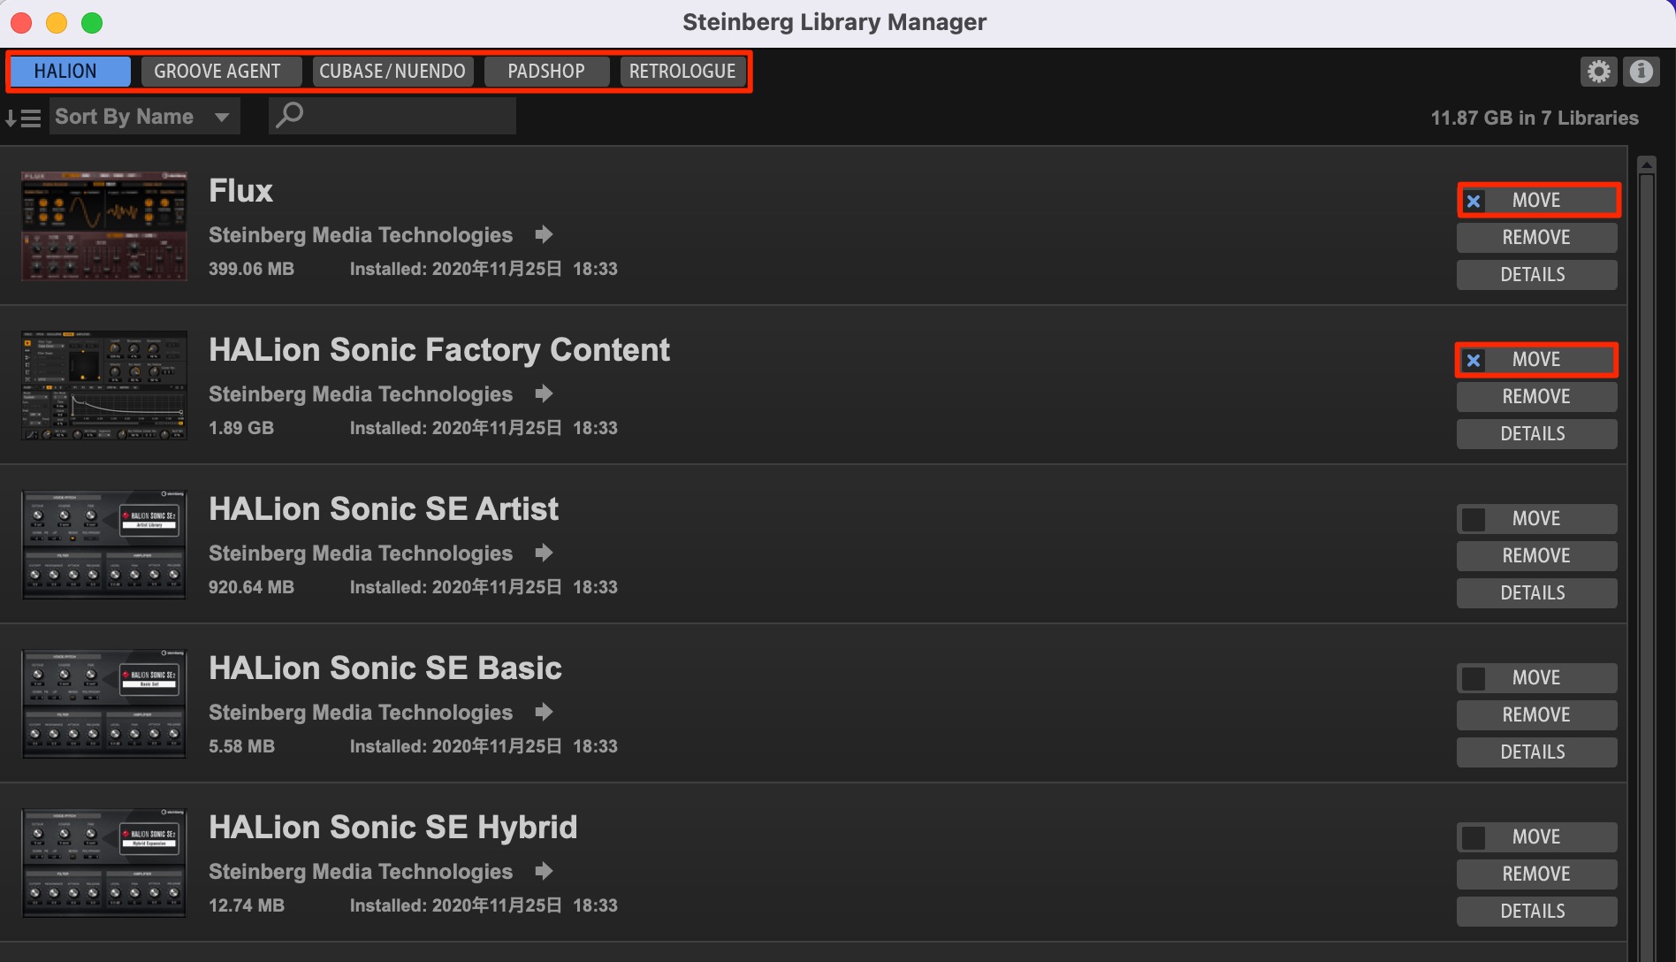
Task: Uncheck the Flux MOVE checkbox
Action: click(x=1474, y=201)
